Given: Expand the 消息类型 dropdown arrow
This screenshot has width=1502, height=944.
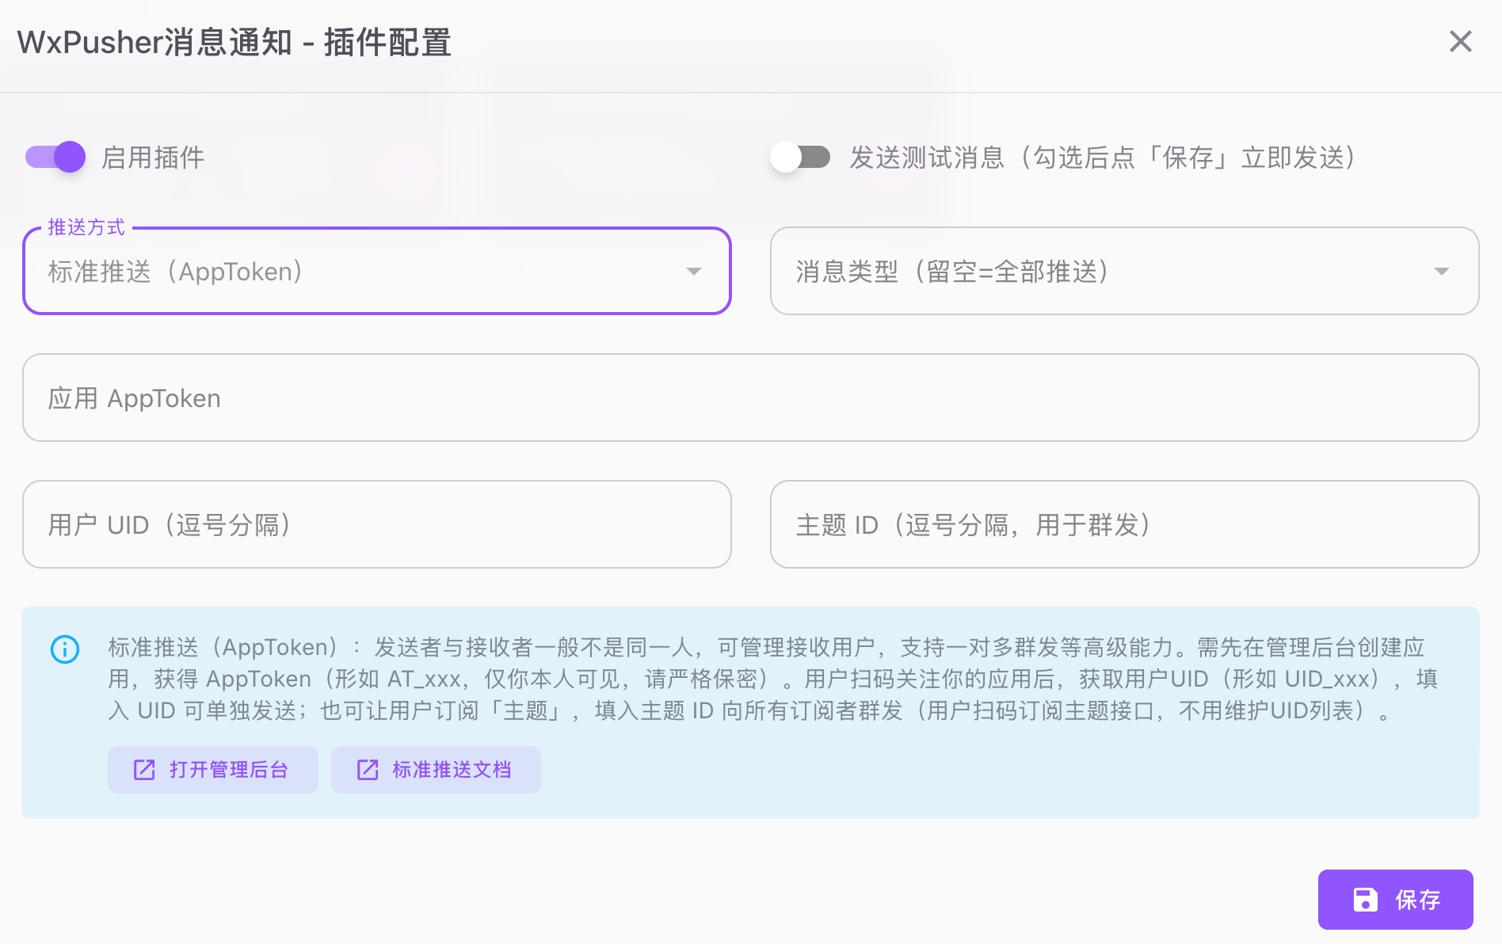Looking at the screenshot, I should click(1441, 272).
